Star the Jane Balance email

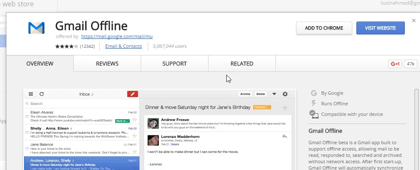pyautogui.click(x=134, y=152)
